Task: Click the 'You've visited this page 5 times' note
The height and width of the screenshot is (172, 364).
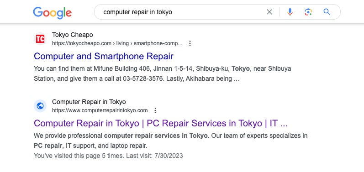Action: coord(108,156)
